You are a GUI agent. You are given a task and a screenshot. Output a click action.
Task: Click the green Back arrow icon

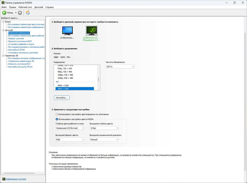coord(4,13)
